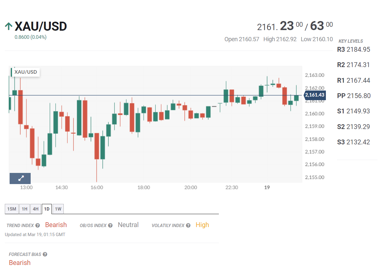Viewport: 380px width, 280px height.
Task: Click the Volatility Index help icon
Action: (x=188, y=225)
